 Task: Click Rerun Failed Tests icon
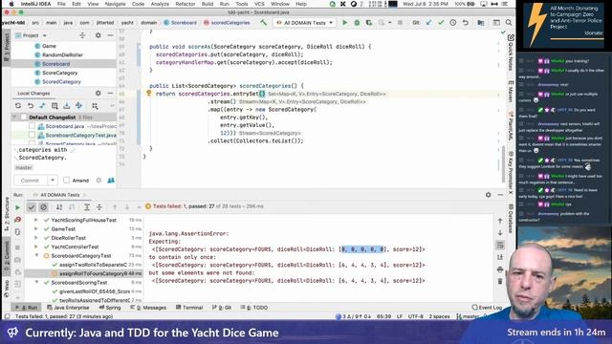pyautogui.click(x=17, y=220)
